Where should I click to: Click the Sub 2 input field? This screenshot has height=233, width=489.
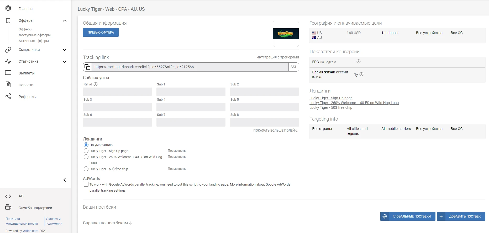[x=264, y=92]
